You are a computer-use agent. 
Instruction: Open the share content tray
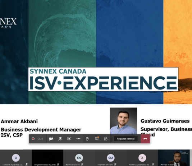69,139
